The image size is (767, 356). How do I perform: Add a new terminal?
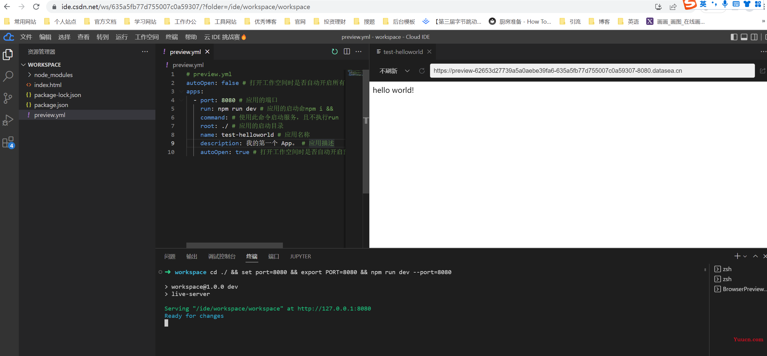point(737,256)
